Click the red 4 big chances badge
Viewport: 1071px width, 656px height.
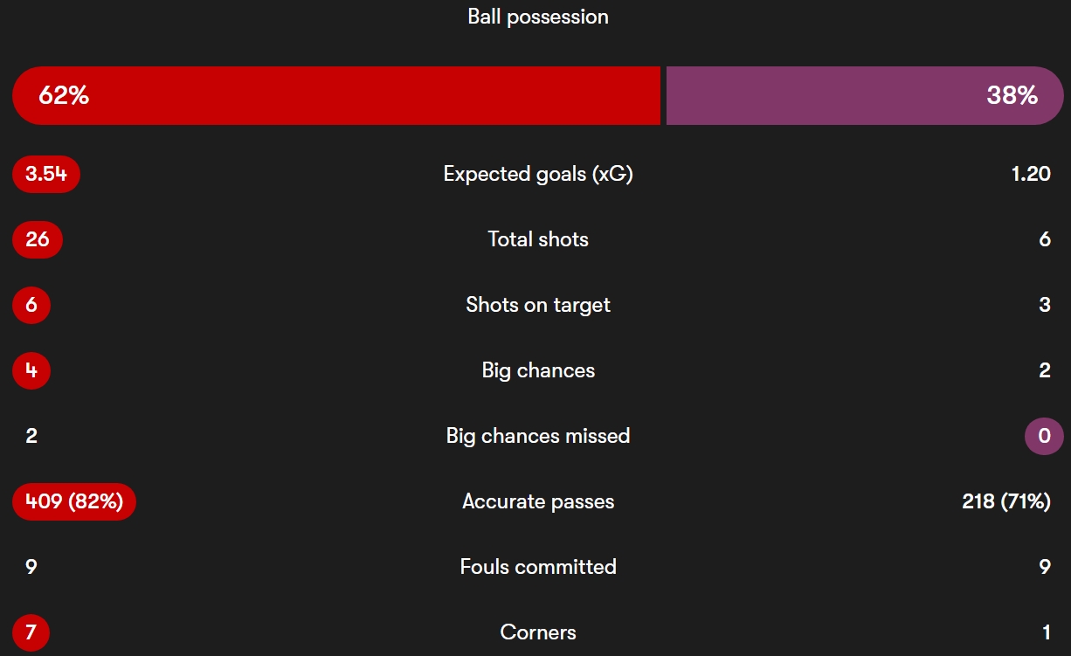(31, 370)
